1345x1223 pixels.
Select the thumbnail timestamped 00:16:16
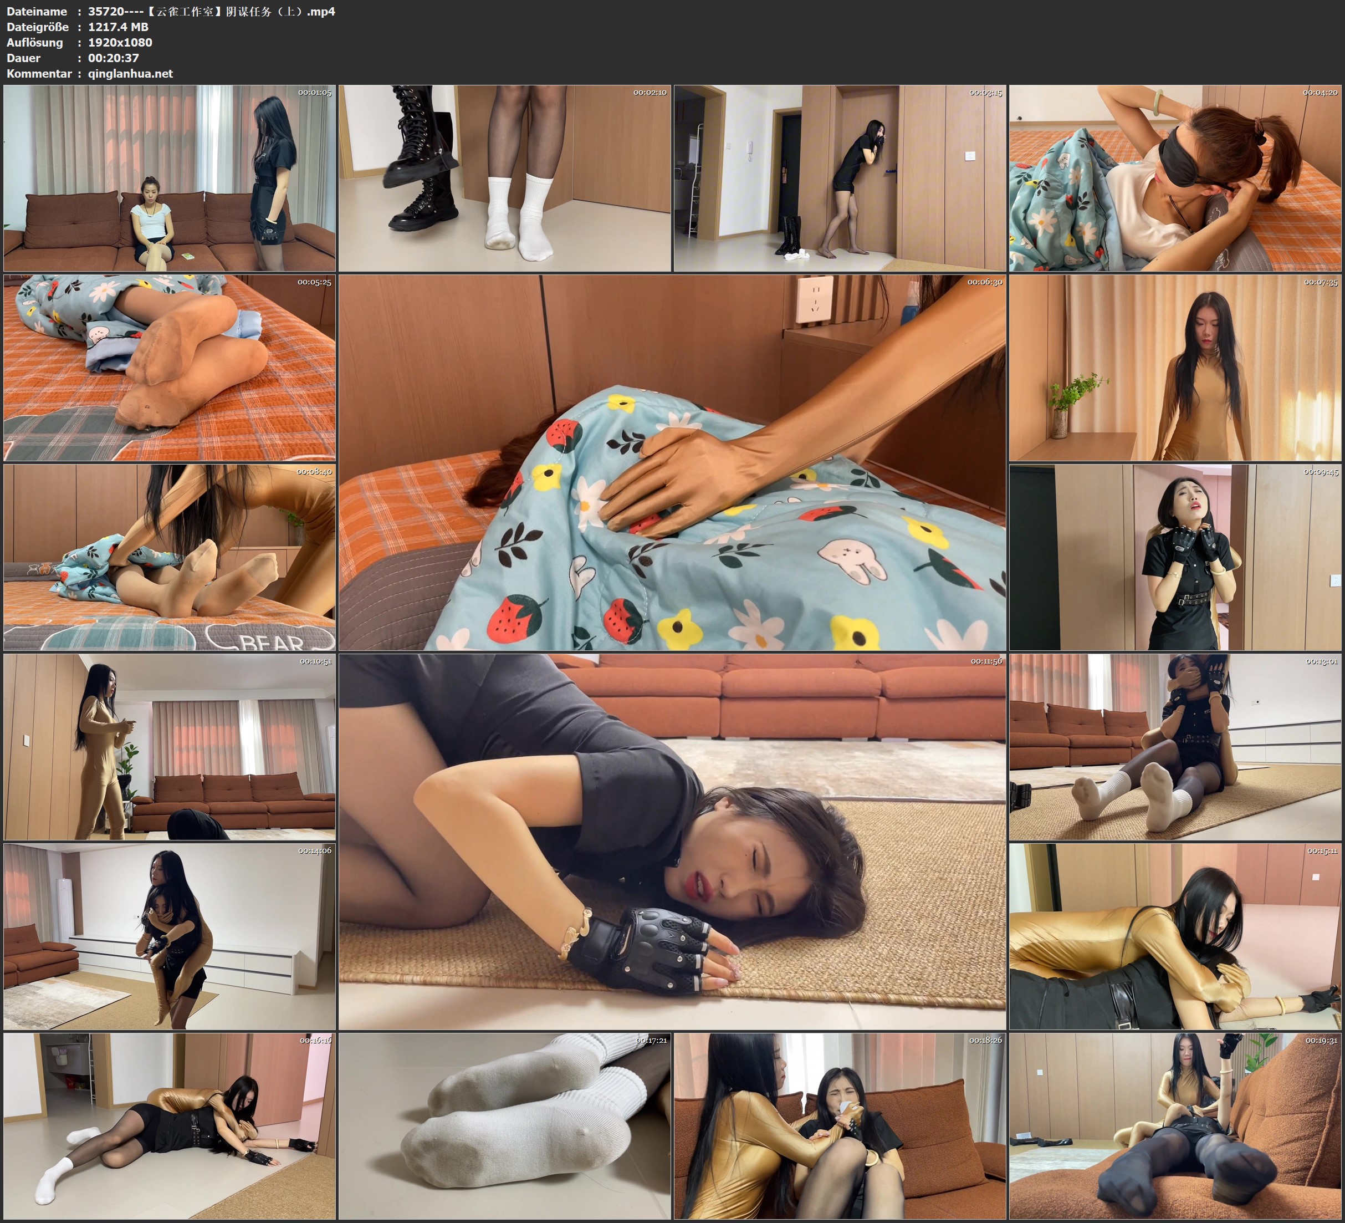170,1125
